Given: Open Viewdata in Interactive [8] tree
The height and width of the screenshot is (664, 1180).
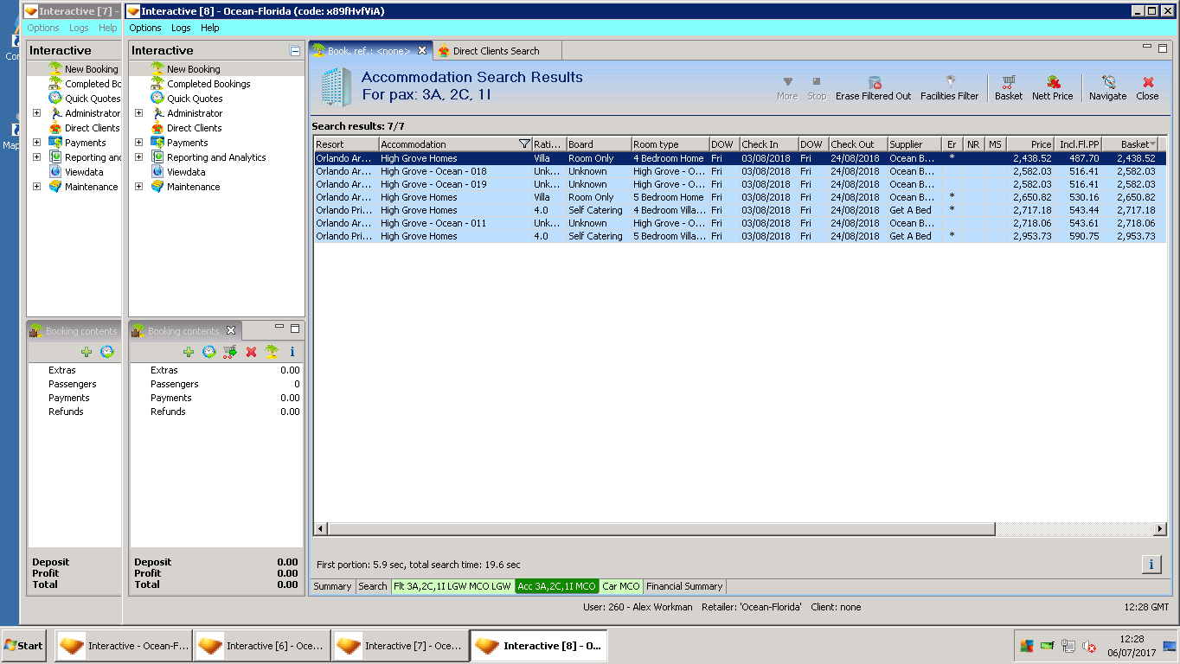Looking at the screenshot, I should point(187,172).
